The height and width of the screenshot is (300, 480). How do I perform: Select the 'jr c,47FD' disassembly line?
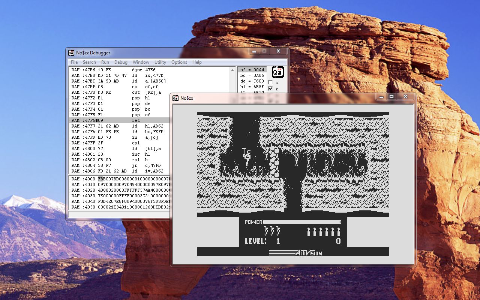coord(120,165)
